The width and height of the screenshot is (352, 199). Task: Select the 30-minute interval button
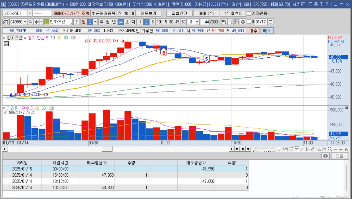[x=171, y=22]
